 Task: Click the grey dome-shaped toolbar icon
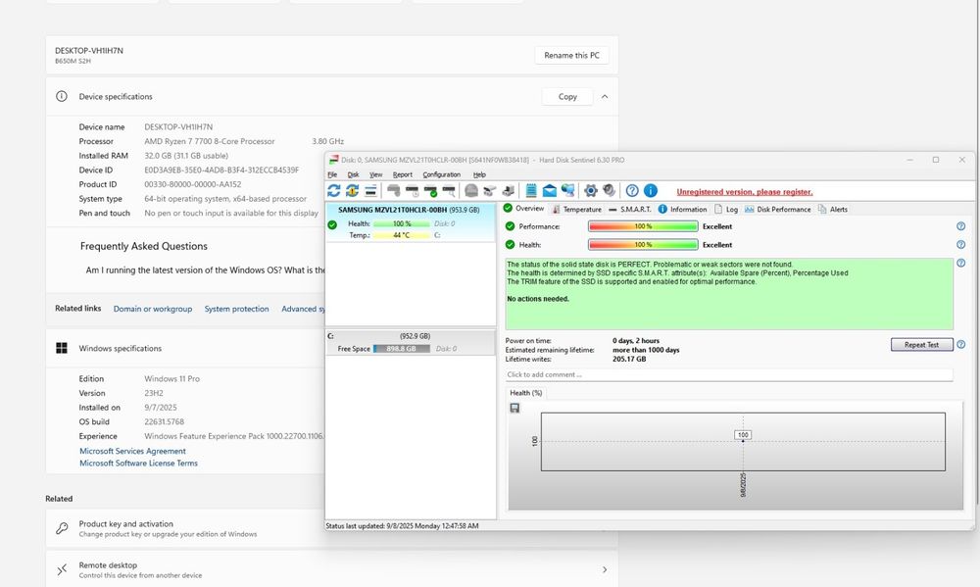[x=471, y=191]
